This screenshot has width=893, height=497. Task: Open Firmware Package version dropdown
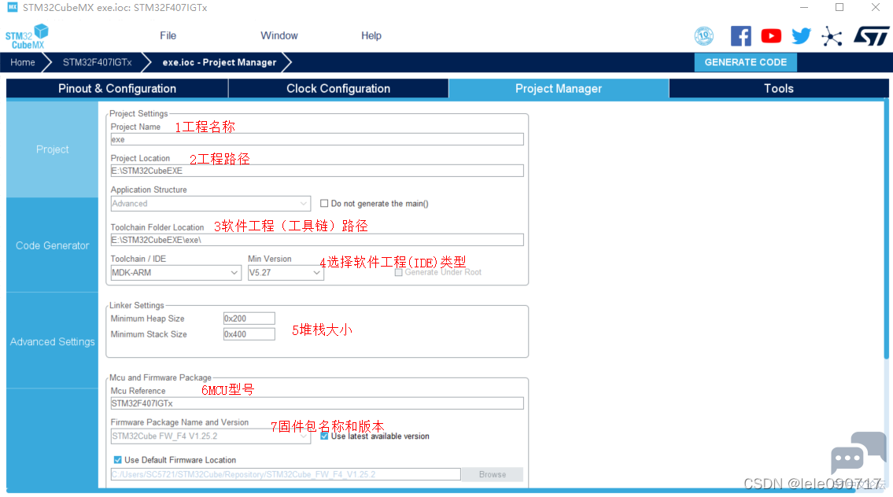click(x=210, y=436)
